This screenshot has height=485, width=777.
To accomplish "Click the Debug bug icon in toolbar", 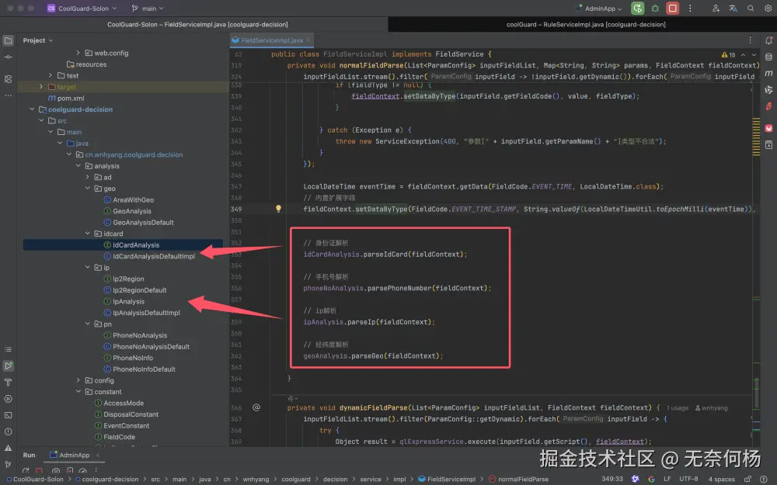I will (x=655, y=9).
